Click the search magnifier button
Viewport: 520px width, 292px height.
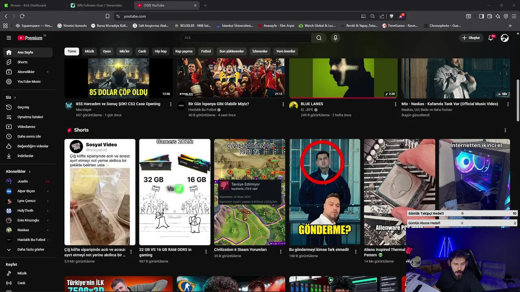[x=319, y=38]
